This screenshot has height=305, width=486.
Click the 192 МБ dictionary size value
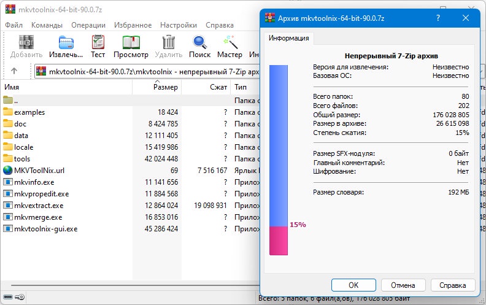pyautogui.click(x=458, y=192)
